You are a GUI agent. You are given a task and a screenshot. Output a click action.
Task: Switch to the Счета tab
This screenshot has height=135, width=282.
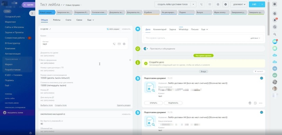point(68,20)
